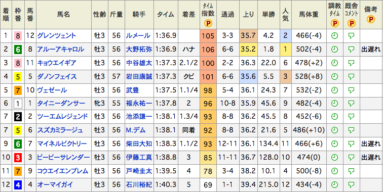Open jockey page for 池添謙一

point(139,117)
